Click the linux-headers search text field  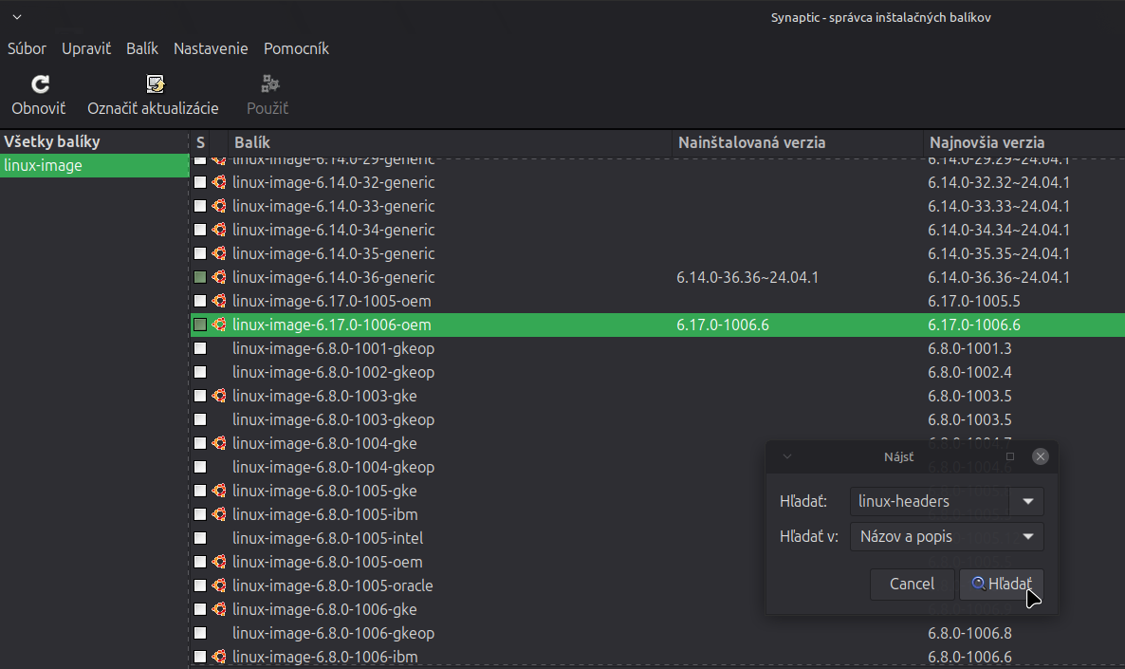(930, 501)
